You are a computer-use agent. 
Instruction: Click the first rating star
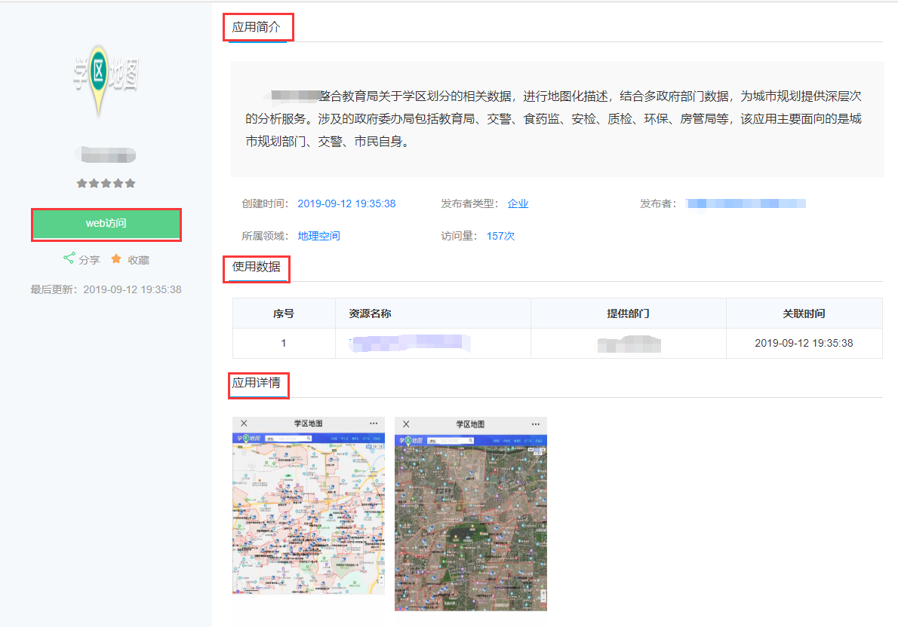[81, 183]
